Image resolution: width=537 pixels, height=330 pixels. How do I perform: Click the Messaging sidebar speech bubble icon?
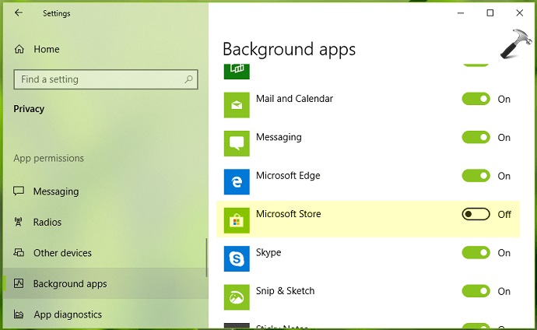(x=19, y=191)
